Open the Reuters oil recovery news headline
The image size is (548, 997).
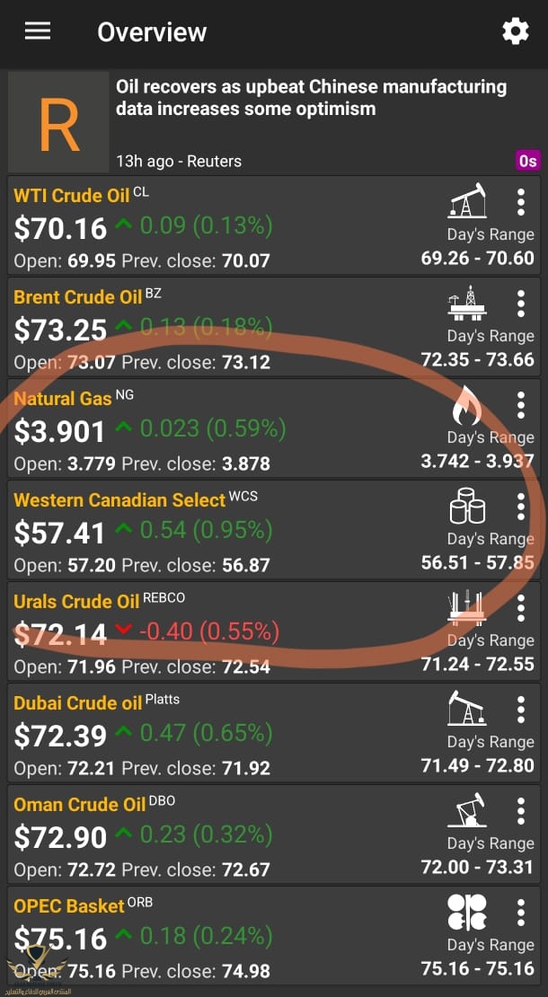pyautogui.click(x=311, y=99)
